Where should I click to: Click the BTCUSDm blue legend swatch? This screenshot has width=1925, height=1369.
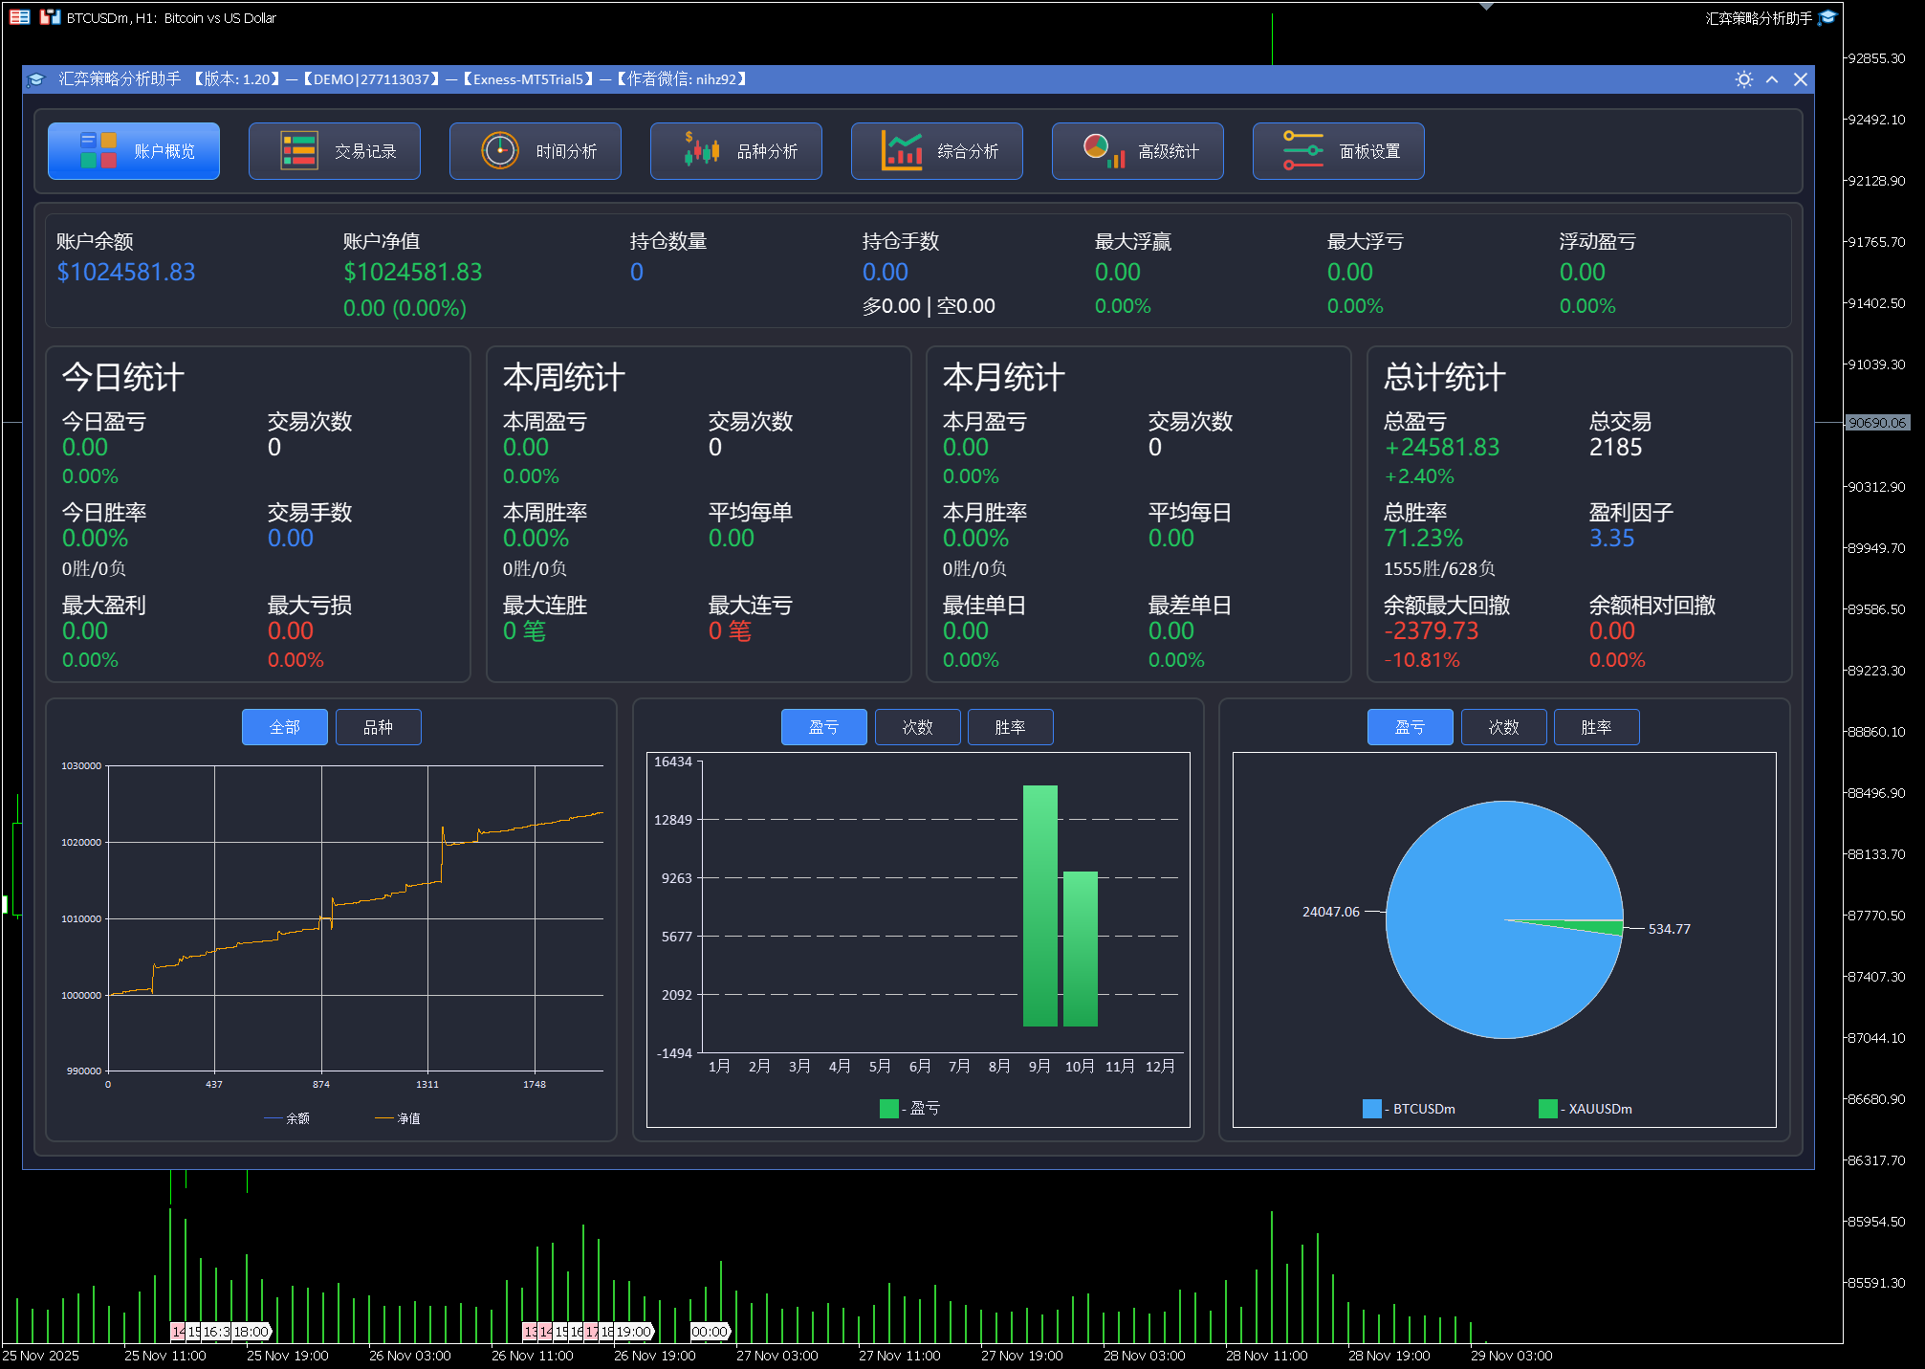1371,1109
